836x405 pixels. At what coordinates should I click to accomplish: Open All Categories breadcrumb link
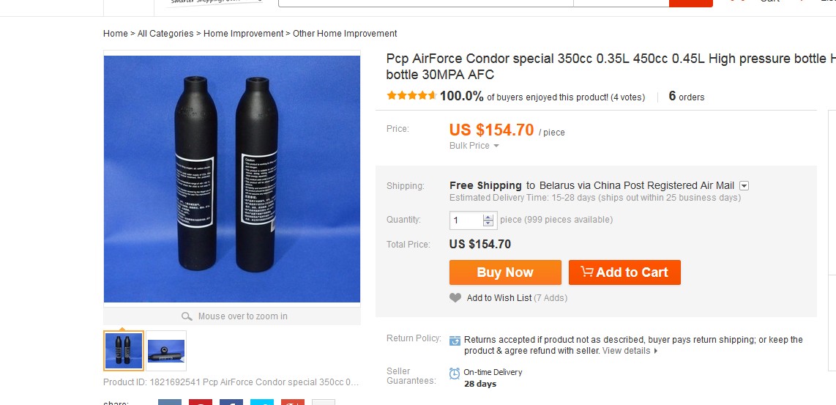165,34
